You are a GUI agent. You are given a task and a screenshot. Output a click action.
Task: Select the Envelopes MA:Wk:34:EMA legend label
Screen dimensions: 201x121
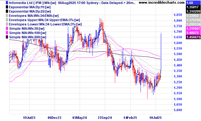tap(34, 16)
